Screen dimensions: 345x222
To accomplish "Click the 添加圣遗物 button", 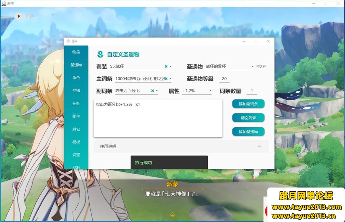I will click(248, 132).
